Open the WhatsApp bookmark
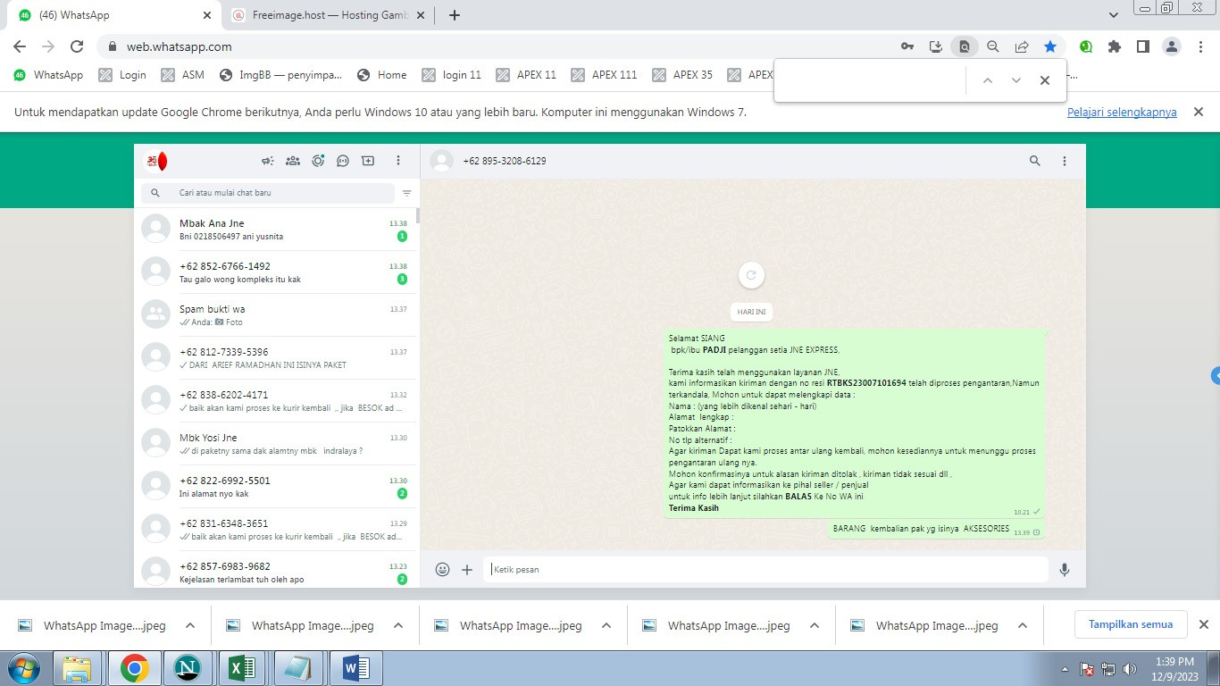 [x=48, y=75]
